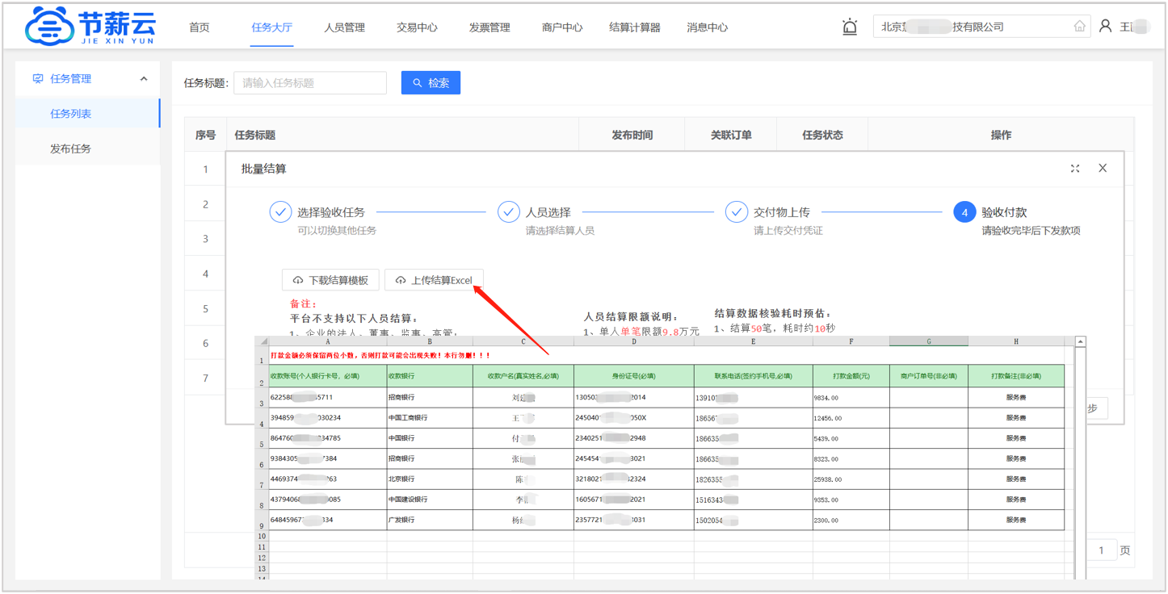Click the 任务标题 input field
Image resolution: width=1168 pixels, height=594 pixels.
310,82
